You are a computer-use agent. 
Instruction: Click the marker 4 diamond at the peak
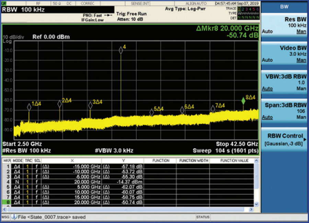pyautogui.click(x=121, y=50)
